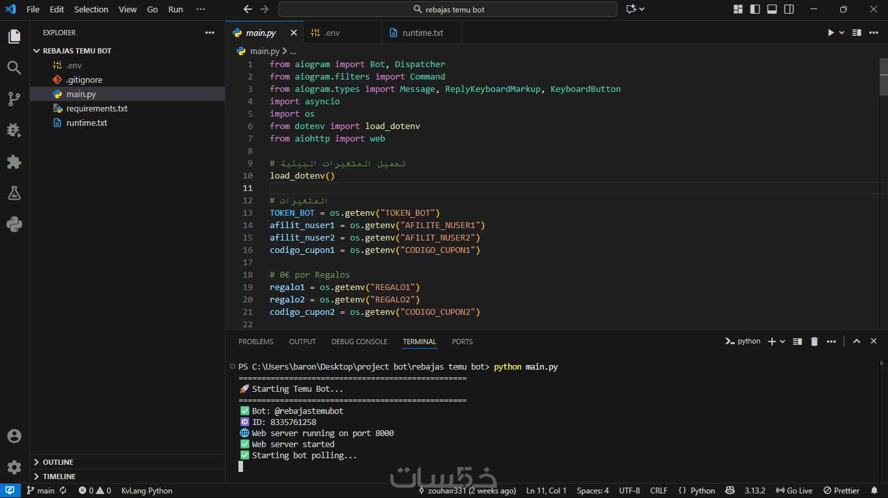Open the Source Control view

[x=14, y=99]
